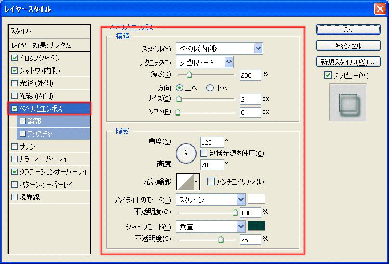Open the dark green shadow color swatch
This screenshot has width=389, height=264.
tap(256, 226)
